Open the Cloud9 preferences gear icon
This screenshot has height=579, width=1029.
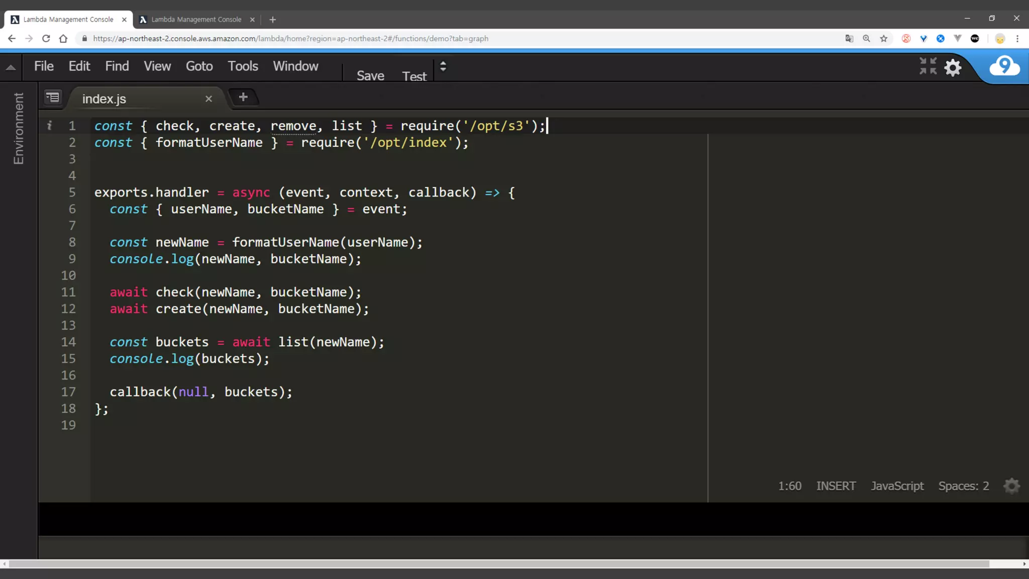[953, 67]
